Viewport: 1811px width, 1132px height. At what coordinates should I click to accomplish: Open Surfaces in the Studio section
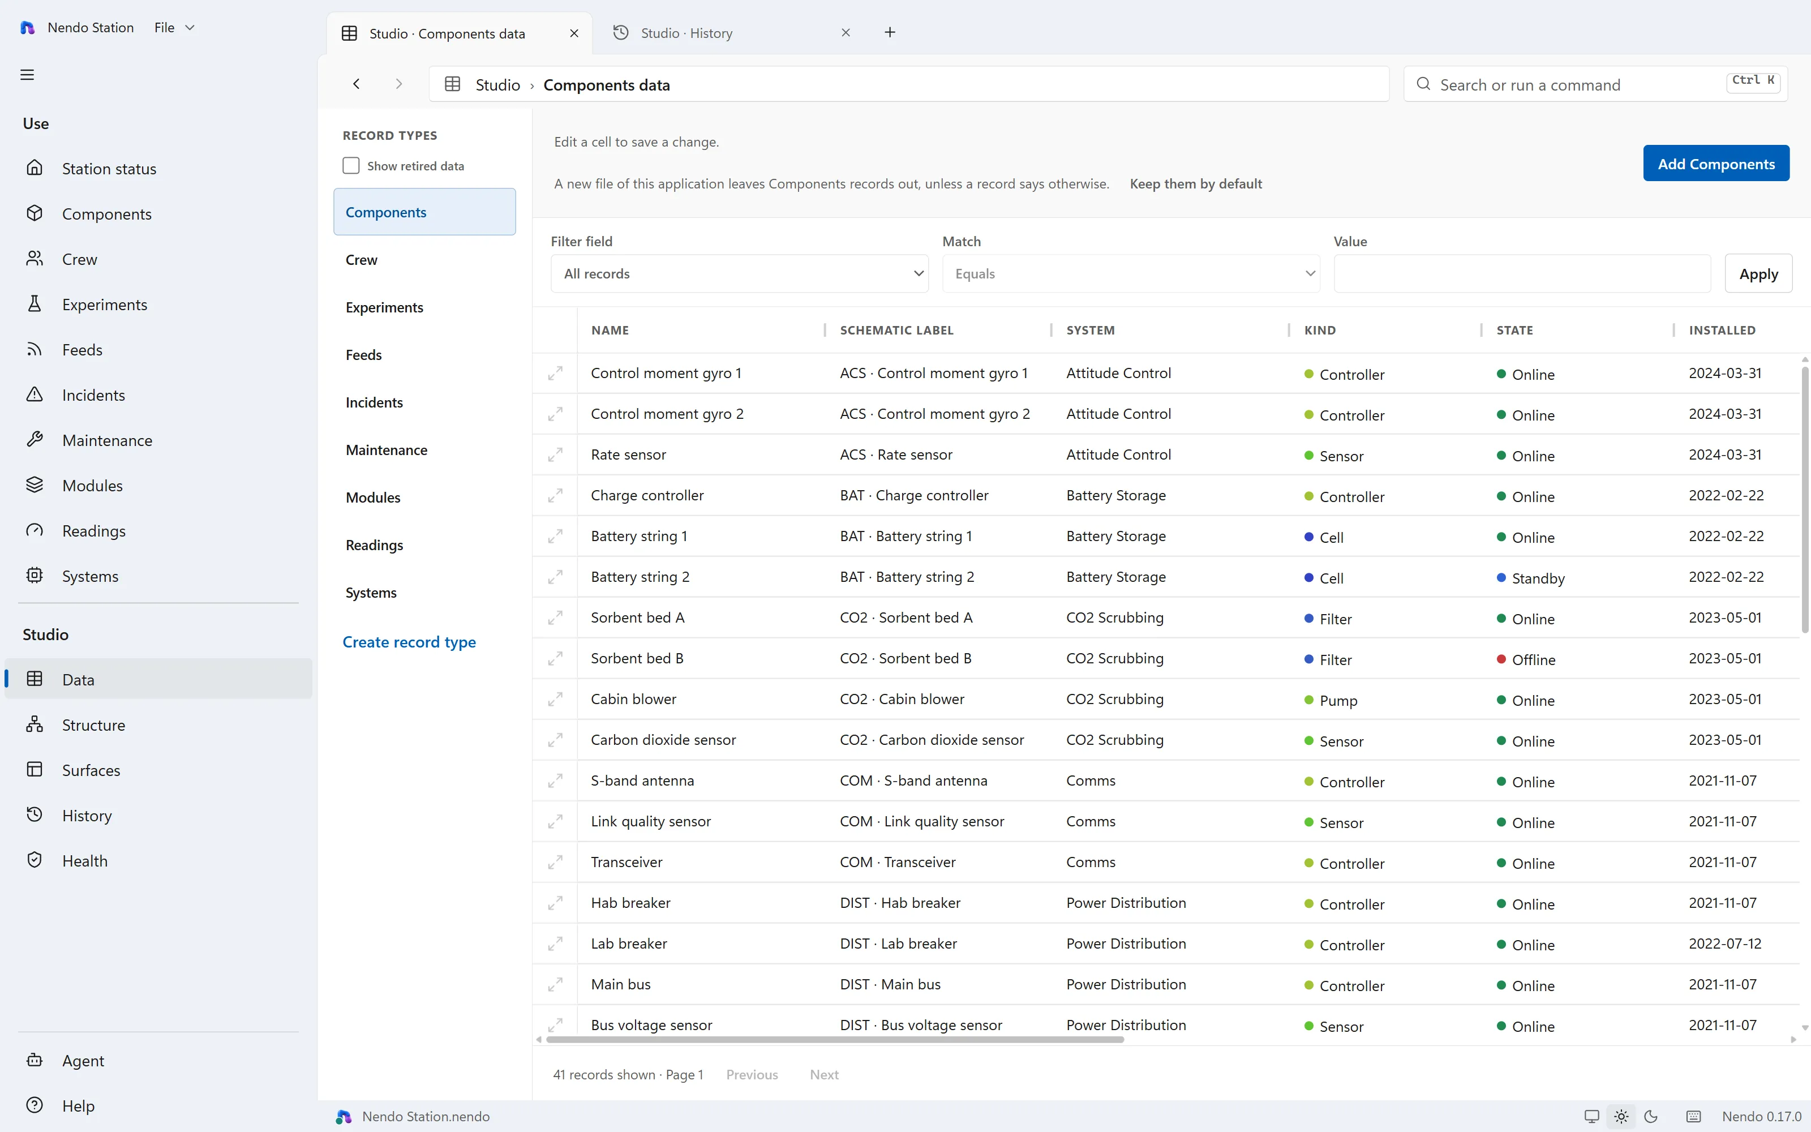[158, 770]
